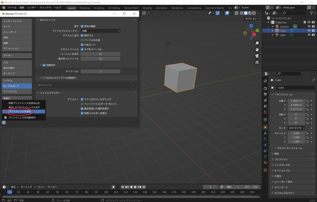Open テーマ preferences section
The height and width of the screenshot is (202, 317).
coord(17,27)
